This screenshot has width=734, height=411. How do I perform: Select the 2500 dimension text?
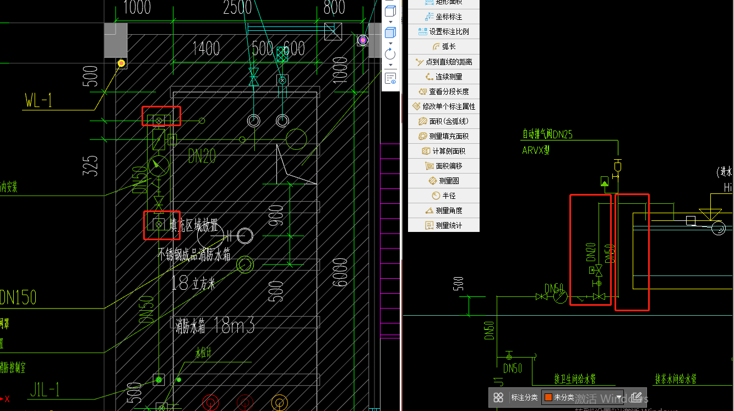pyautogui.click(x=238, y=8)
